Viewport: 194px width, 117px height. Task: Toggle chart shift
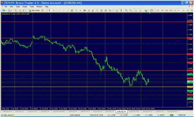140,11
